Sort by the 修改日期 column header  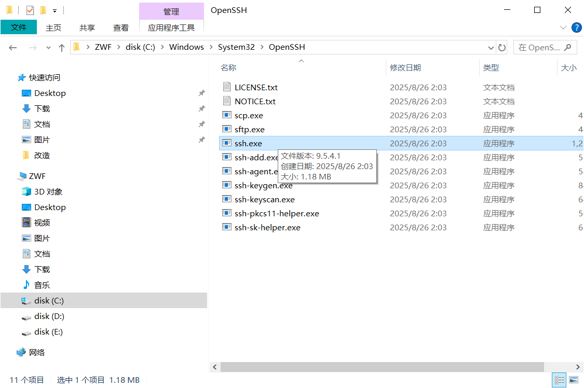(405, 68)
